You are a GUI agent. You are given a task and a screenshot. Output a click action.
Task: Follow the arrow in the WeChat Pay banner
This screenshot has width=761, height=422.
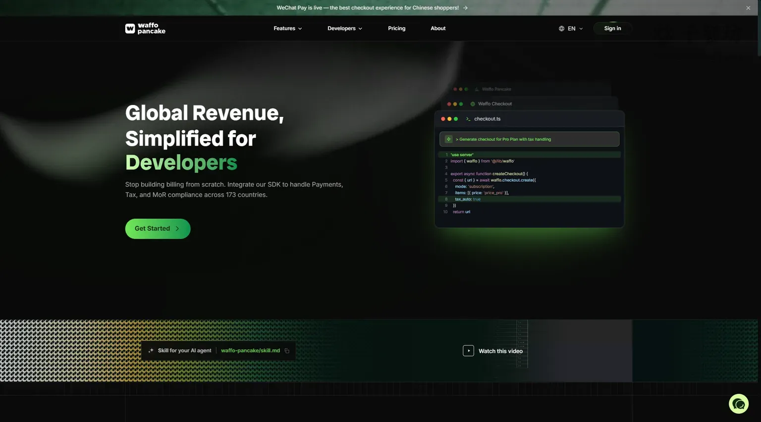[x=465, y=8]
